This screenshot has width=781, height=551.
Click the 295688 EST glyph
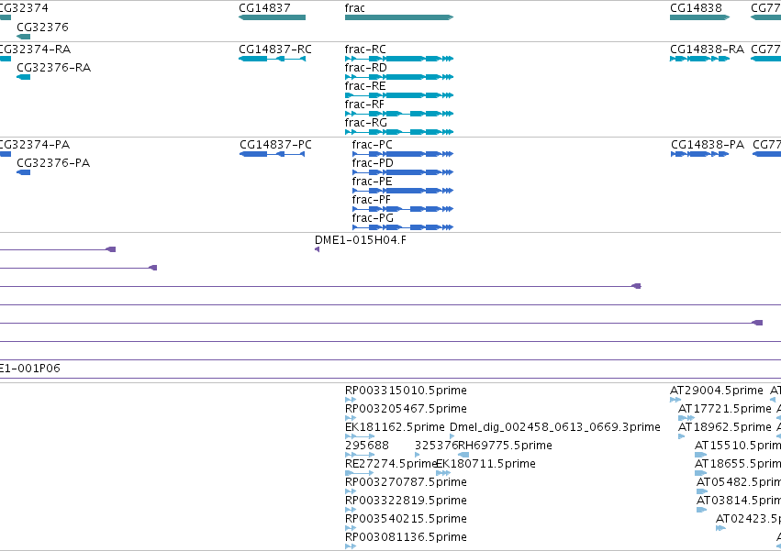[x=360, y=455]
